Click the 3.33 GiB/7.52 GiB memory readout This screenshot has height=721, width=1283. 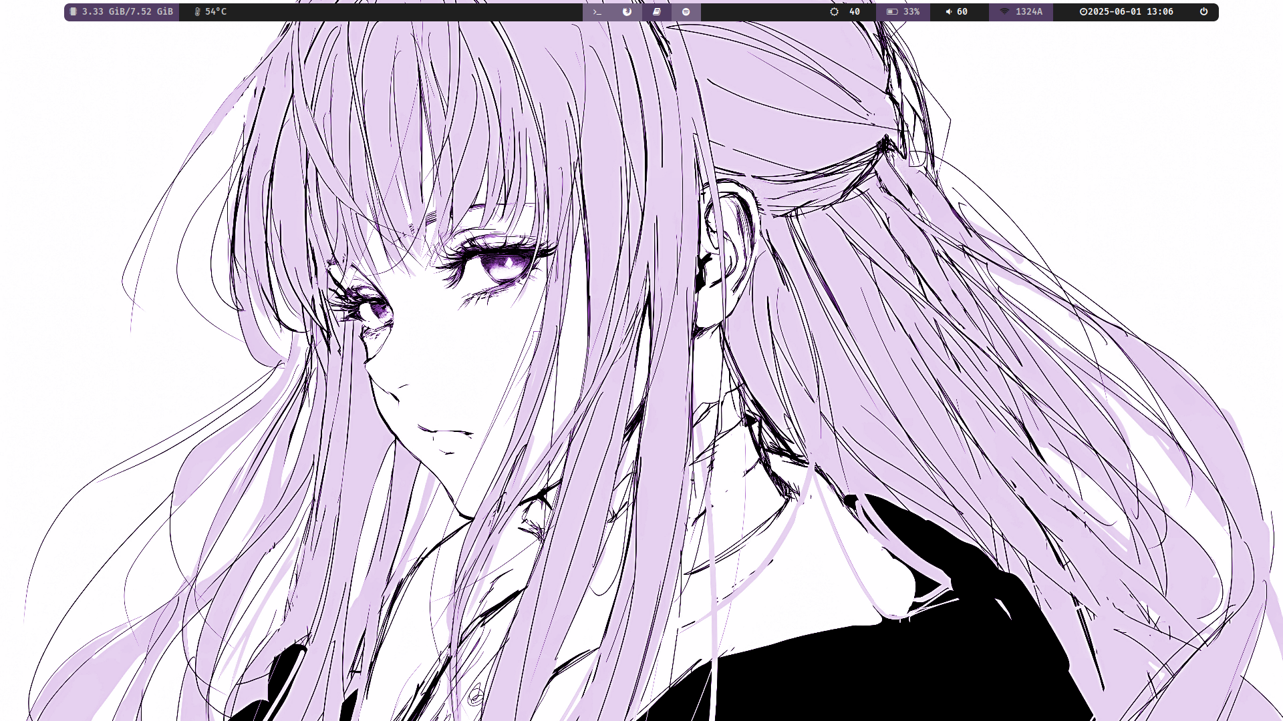pyautogui.click(x=128, y=12)
